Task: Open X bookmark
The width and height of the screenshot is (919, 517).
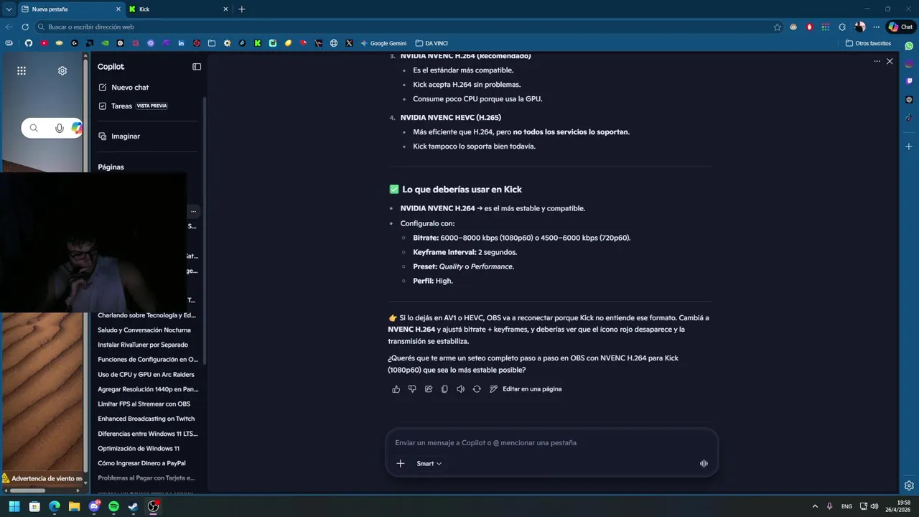Action: (x=349, y=43)
